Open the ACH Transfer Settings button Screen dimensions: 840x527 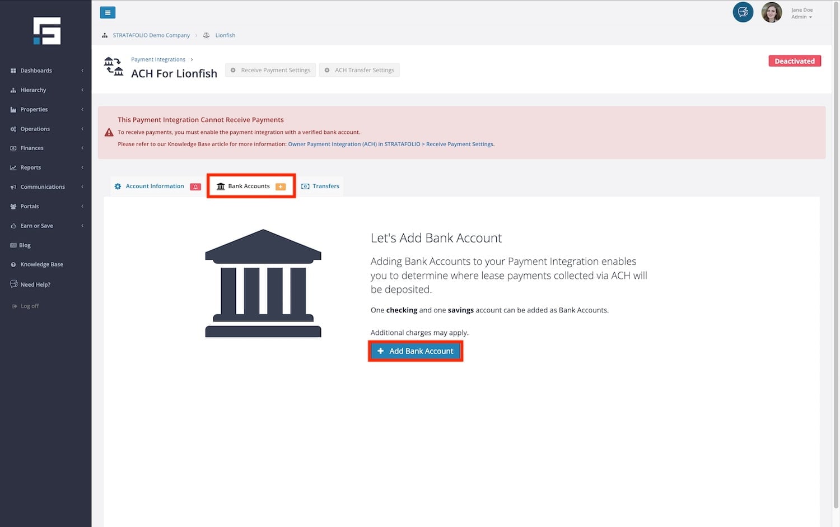click(359, 71)
